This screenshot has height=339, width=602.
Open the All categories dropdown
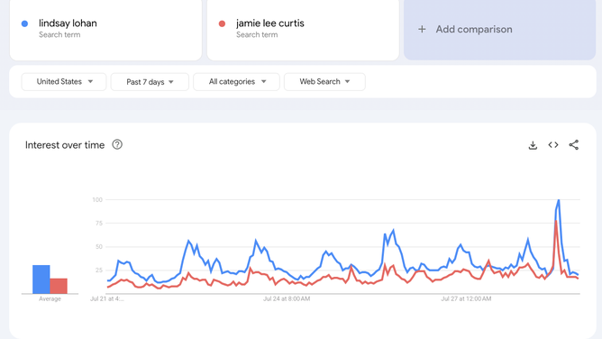tap(236, 82)
